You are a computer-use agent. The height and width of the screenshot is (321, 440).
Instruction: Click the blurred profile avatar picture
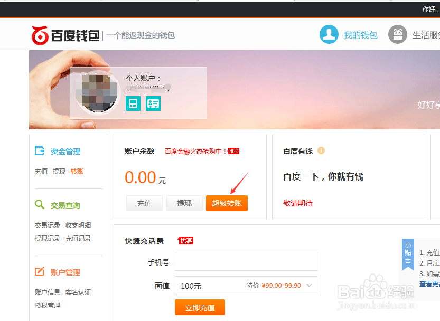[97, 92]
